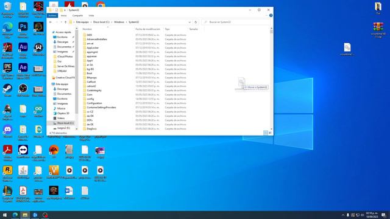This screenshot has width=390, height=219.
Task: Open the quick access toolbar dropdown
Action: 65,10
